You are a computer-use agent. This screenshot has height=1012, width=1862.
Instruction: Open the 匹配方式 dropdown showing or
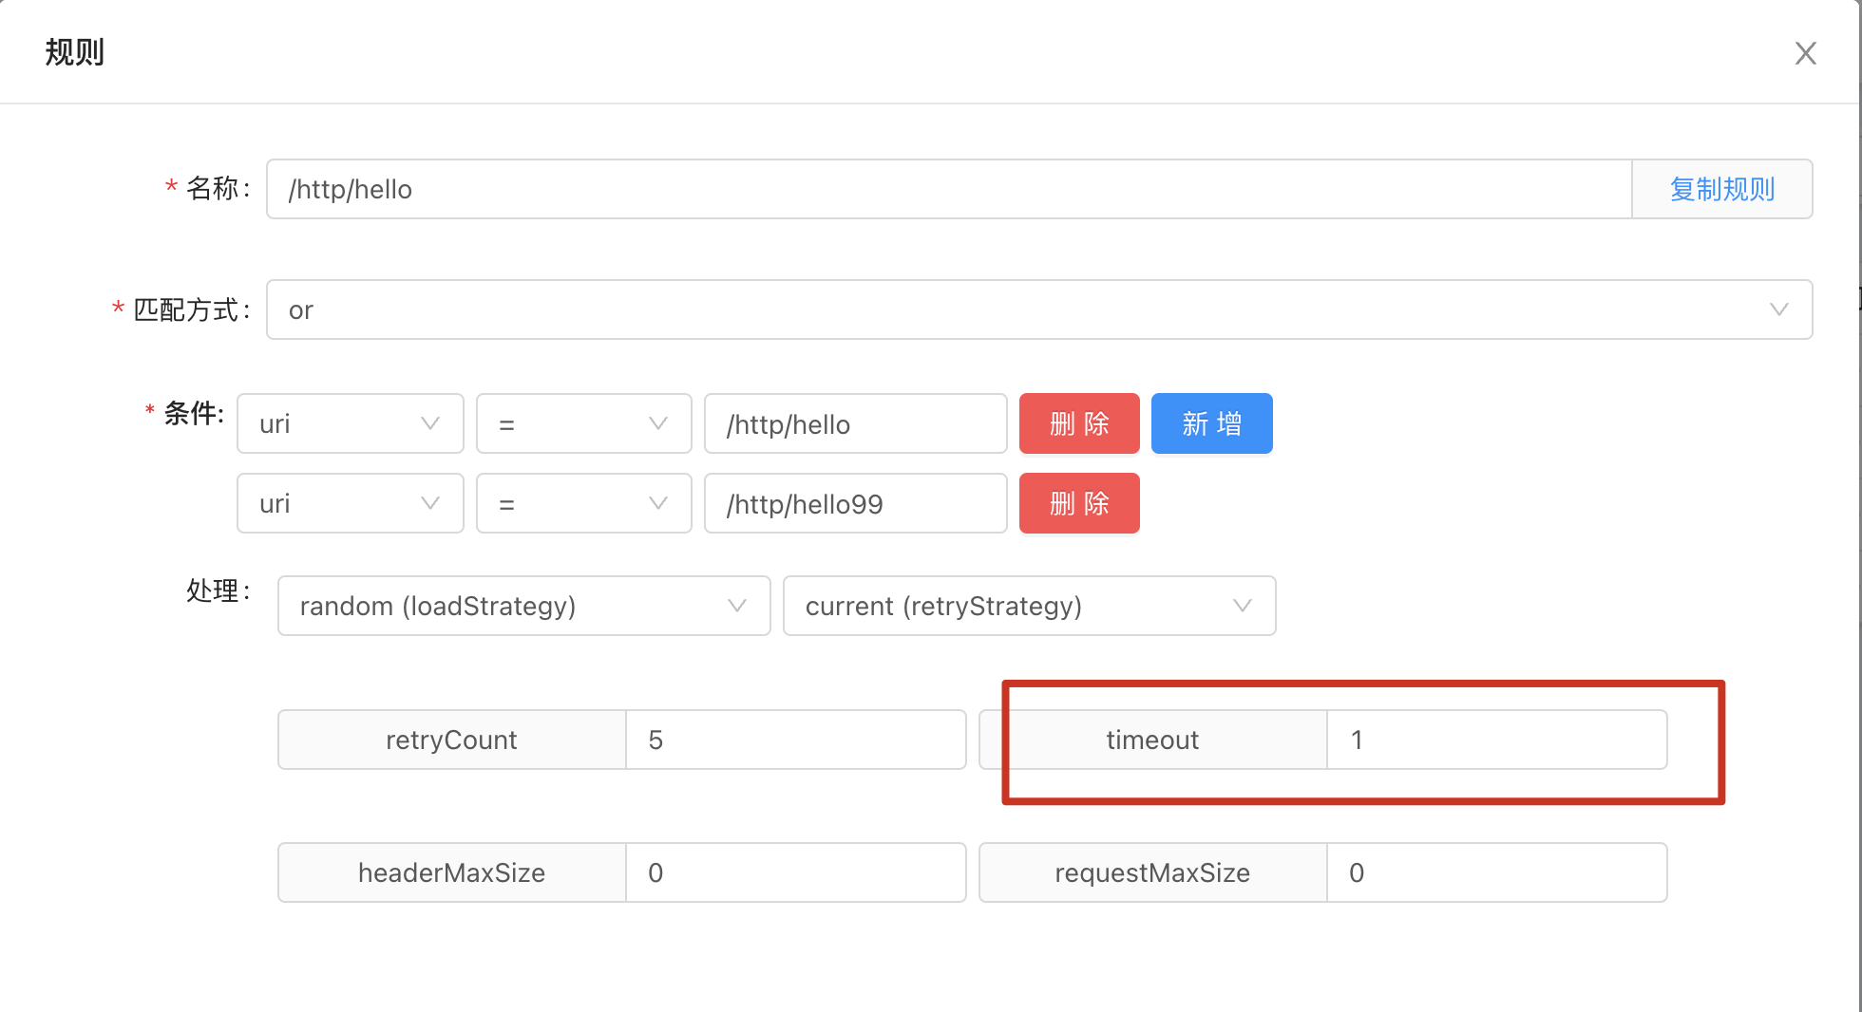(x=1039, y=309)
